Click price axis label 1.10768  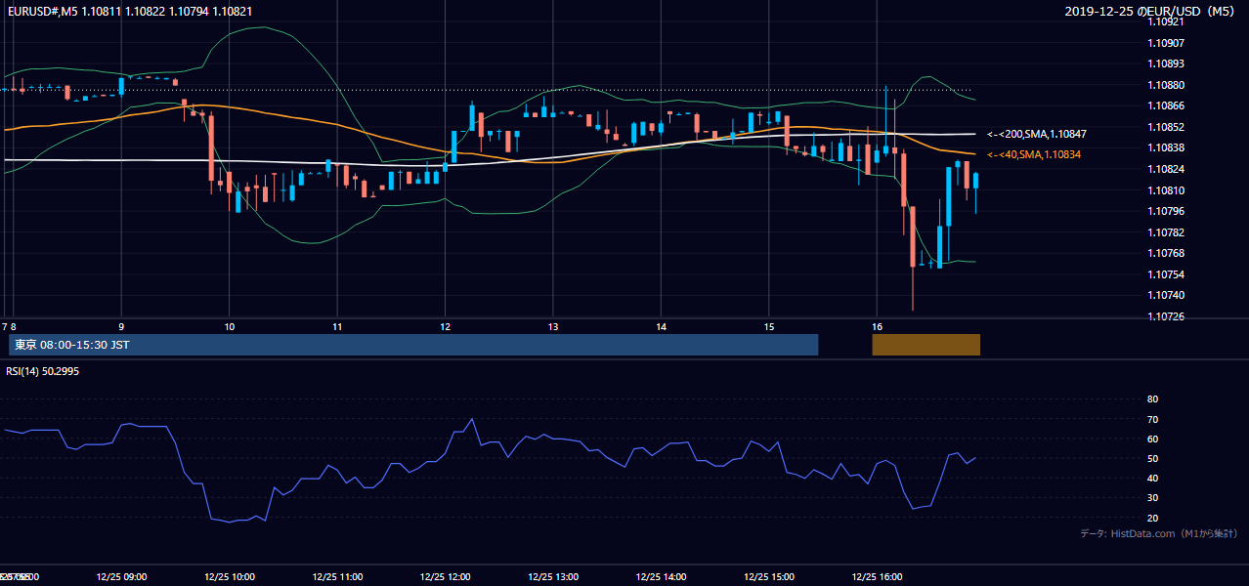pyautogui.click(x=1166, y=253)
